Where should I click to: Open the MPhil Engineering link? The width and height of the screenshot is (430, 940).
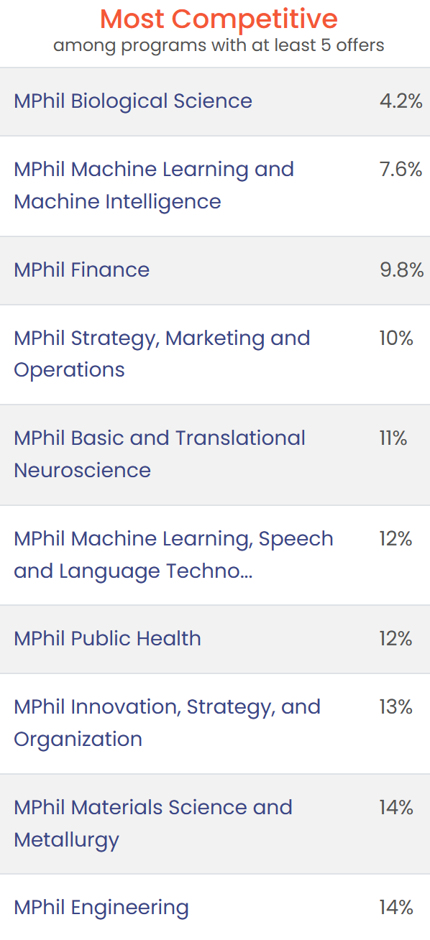coord(101,908)
